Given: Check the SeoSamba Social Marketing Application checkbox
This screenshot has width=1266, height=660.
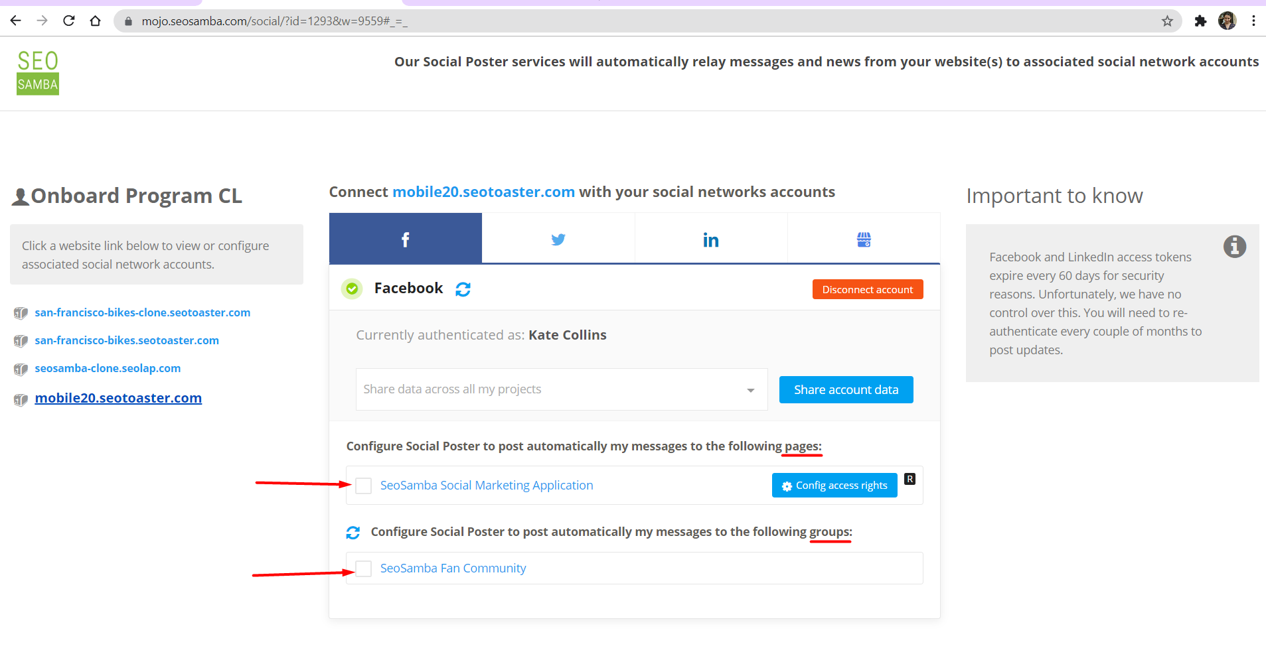Looking at the screenshot, I should click(x=364, y=486).
